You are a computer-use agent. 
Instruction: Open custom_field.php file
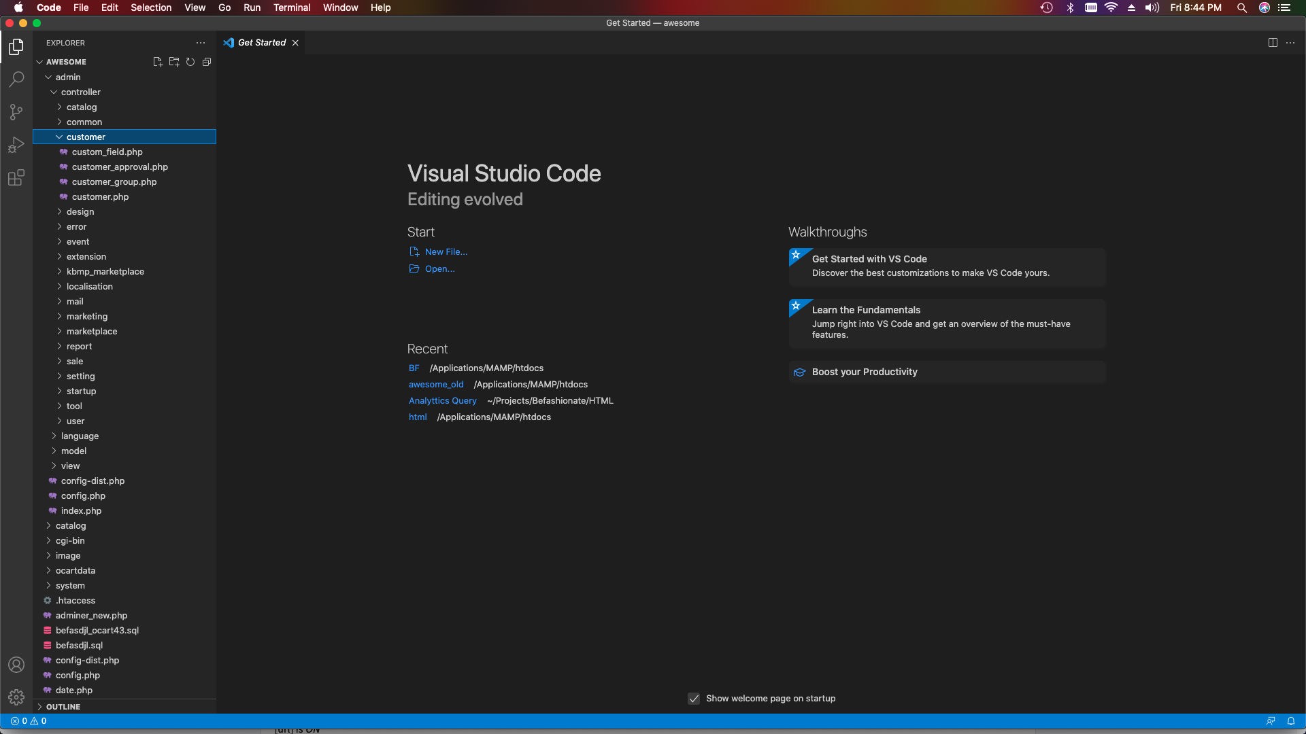point(124,152)
